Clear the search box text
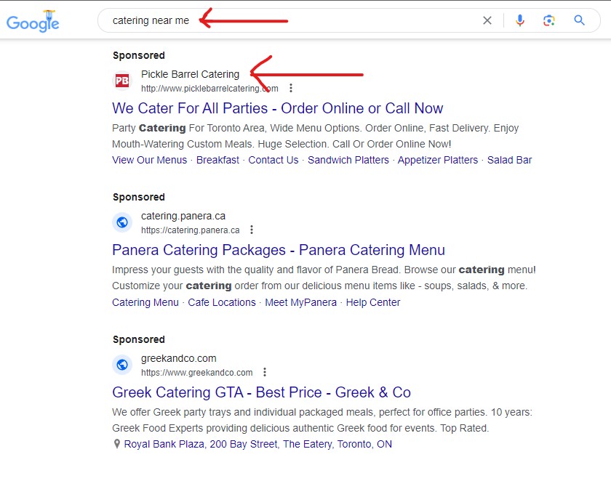611x481 pixels. pyautogui.click(x=487, y=21)
